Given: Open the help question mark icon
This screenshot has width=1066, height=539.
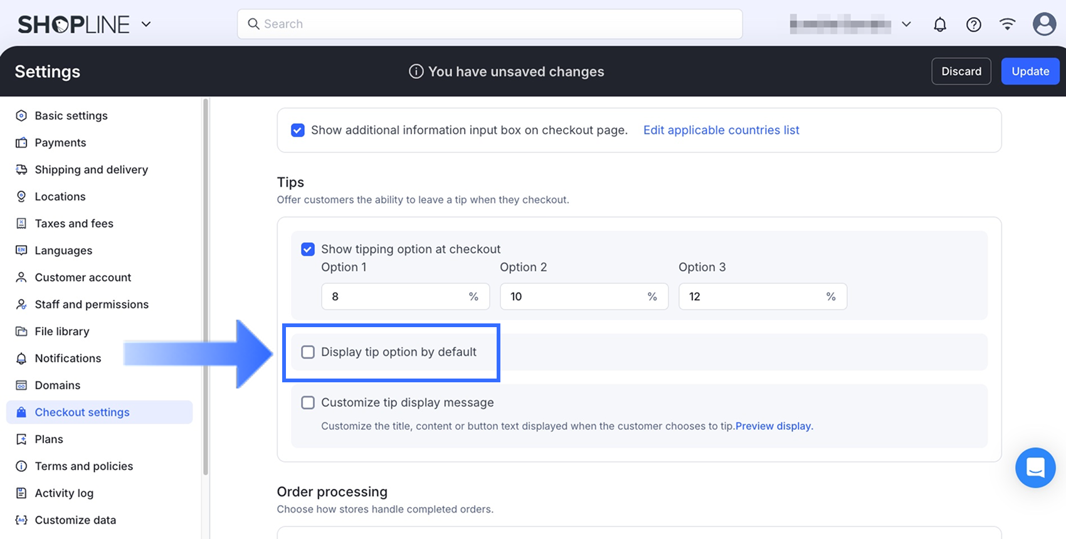Looking at the screenshot, I should click(x=973, y=24).
